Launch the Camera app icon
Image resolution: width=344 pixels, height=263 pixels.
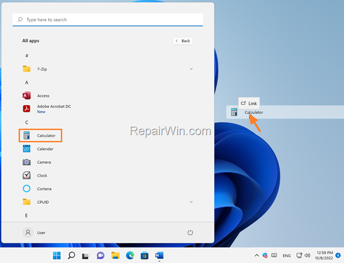[26, 162]
